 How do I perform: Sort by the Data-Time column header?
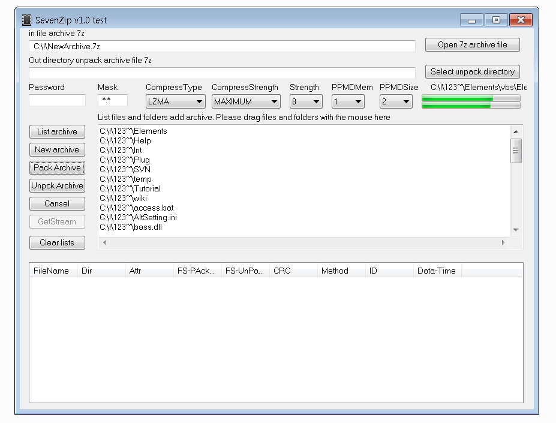[438, 271]
